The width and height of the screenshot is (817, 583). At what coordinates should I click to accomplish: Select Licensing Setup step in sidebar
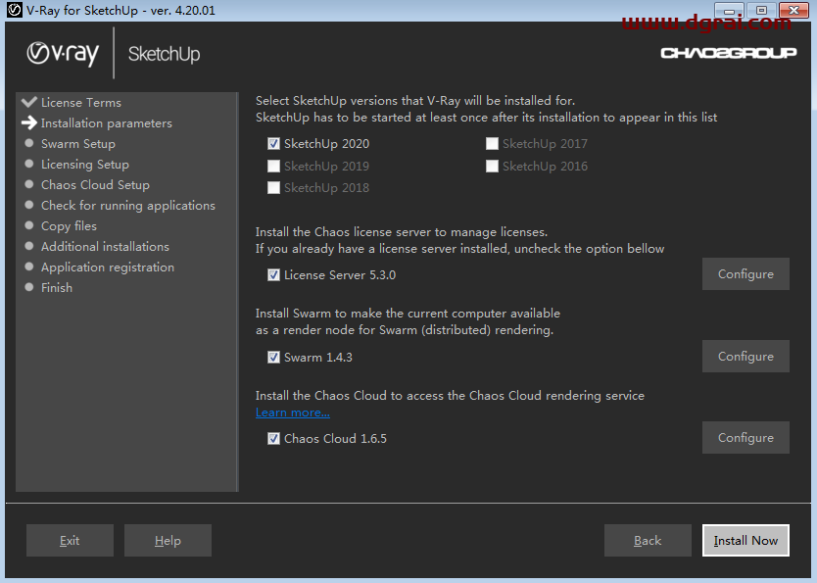(84, 165)
